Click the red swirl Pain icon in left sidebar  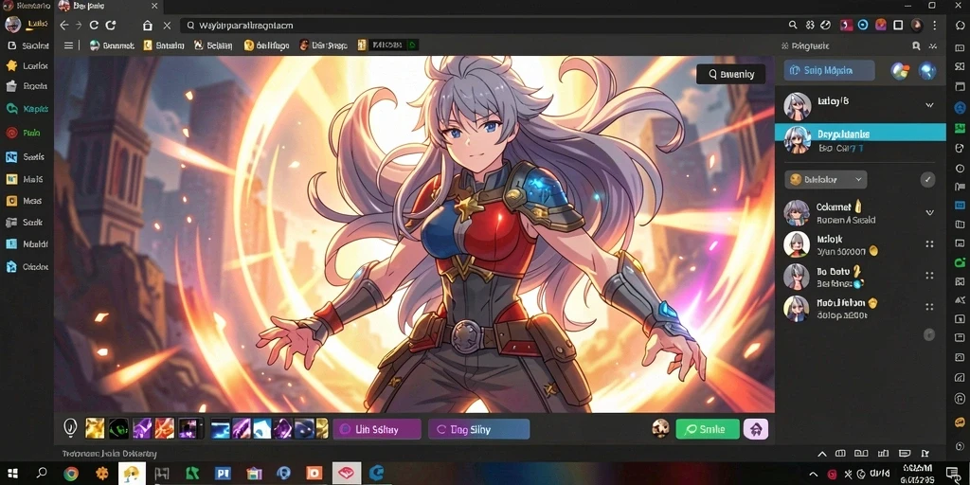coord(11,133)
